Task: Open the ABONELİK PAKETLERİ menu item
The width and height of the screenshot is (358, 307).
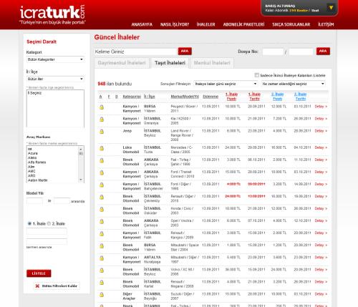Action: [243, 24]
